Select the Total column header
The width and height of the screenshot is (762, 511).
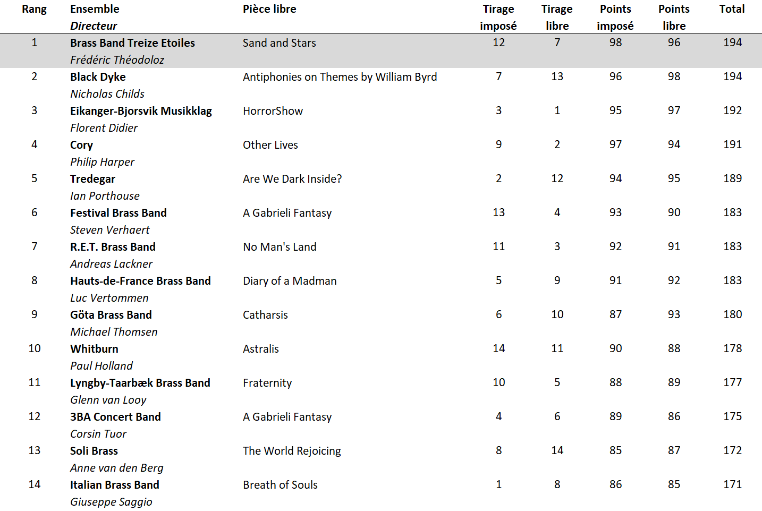click(x=732, y=9)
